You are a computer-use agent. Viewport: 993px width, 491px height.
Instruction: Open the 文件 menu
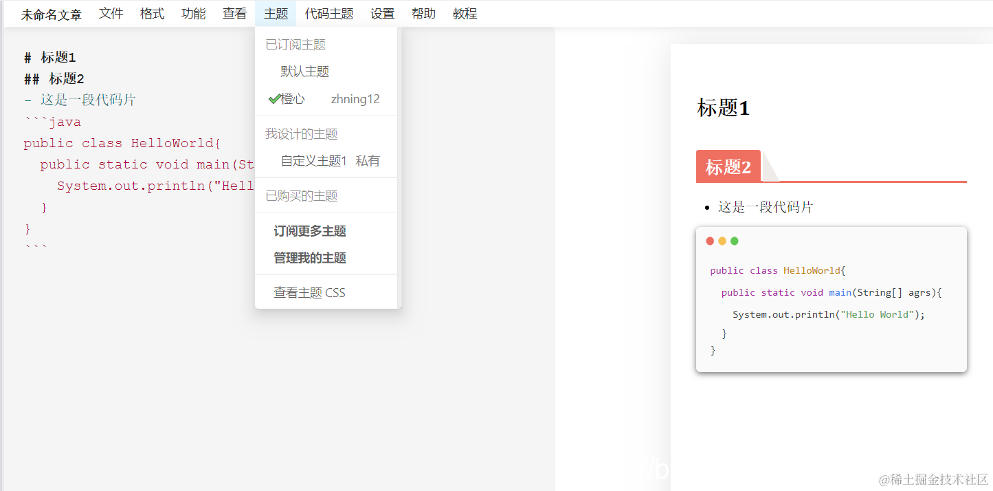[111, 13]
